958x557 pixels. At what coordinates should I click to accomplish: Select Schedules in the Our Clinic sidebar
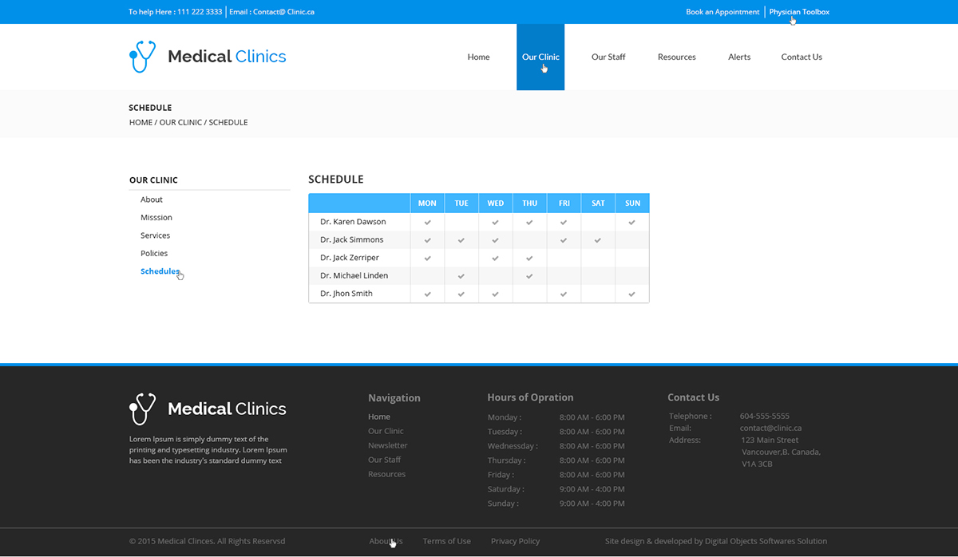[x=159, y=271]
